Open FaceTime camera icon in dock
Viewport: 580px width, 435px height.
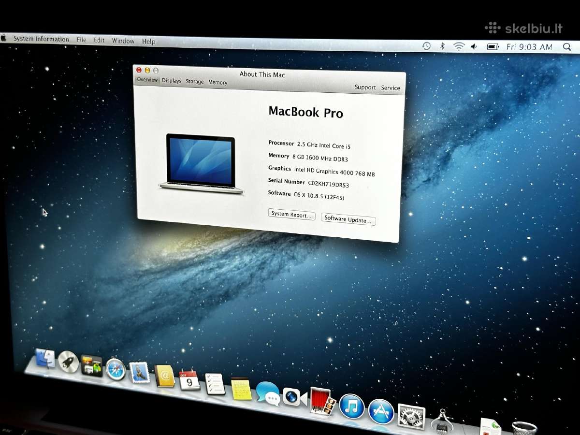click(x=295, y=397)
